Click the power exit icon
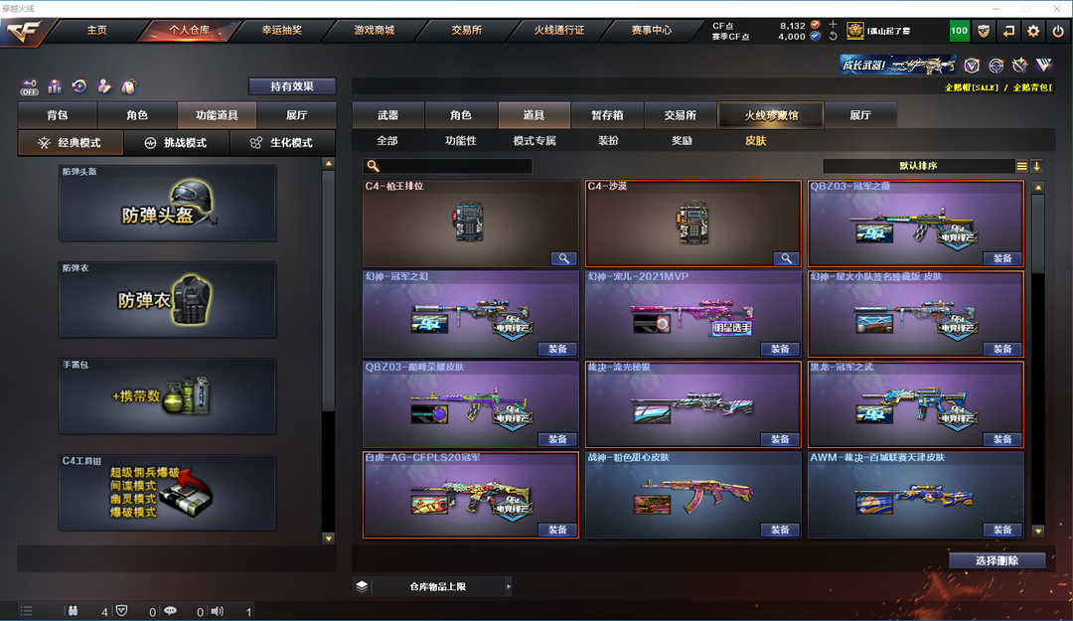 click(x=1058, y=31)
